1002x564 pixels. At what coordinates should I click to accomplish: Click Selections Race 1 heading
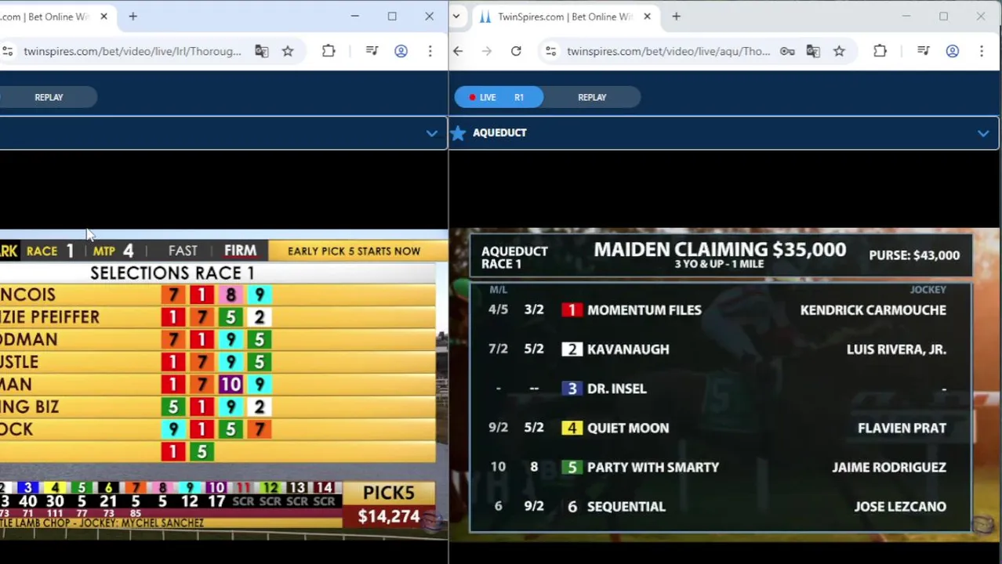pos(172,273)
